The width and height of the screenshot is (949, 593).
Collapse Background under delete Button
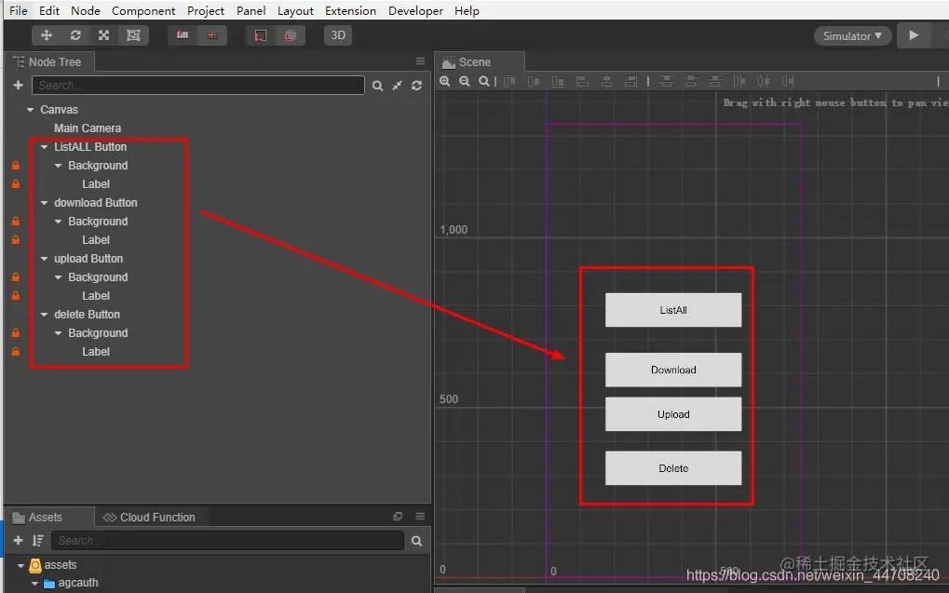[x=58, y=333]
